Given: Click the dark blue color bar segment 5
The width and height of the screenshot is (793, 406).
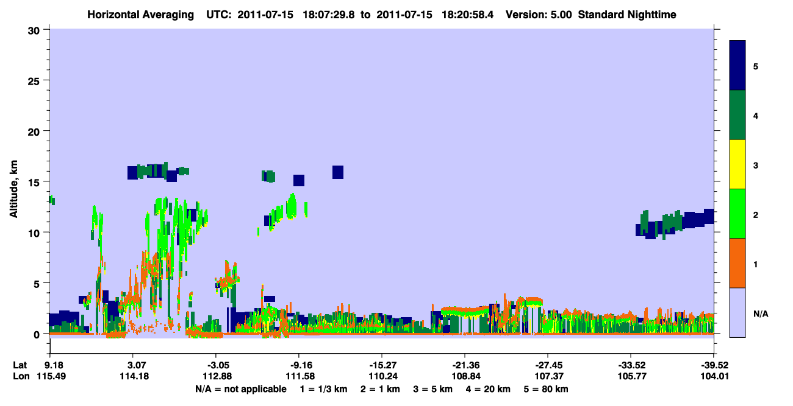Looking at the screenshot, I should 737,65.
